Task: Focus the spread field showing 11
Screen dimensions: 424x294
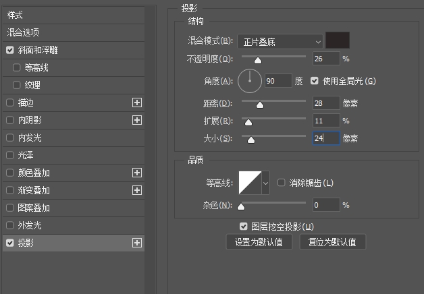Action: (326, 121)
